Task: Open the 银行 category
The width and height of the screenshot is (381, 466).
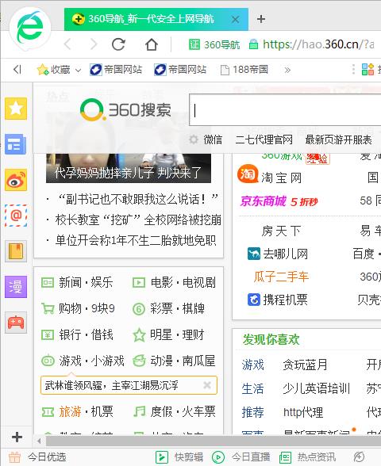Action: pos(70,334)
